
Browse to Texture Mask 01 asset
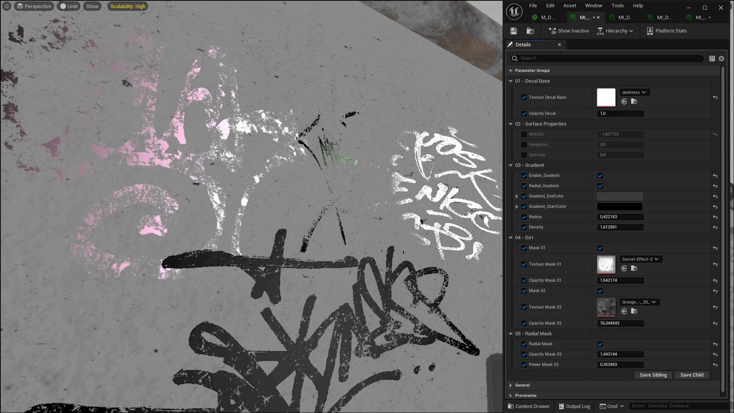tap(634, 269)
